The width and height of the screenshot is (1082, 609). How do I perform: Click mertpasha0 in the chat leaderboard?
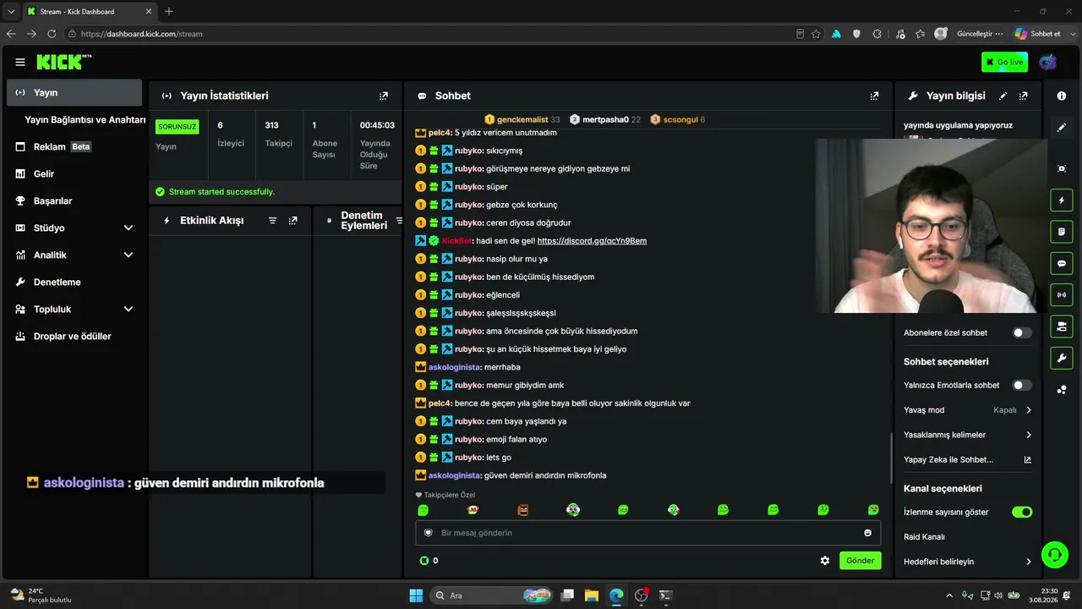605,119
